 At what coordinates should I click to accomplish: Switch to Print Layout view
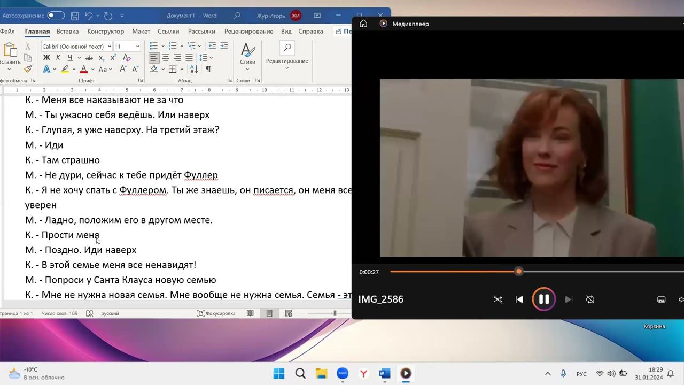(269, 313)
